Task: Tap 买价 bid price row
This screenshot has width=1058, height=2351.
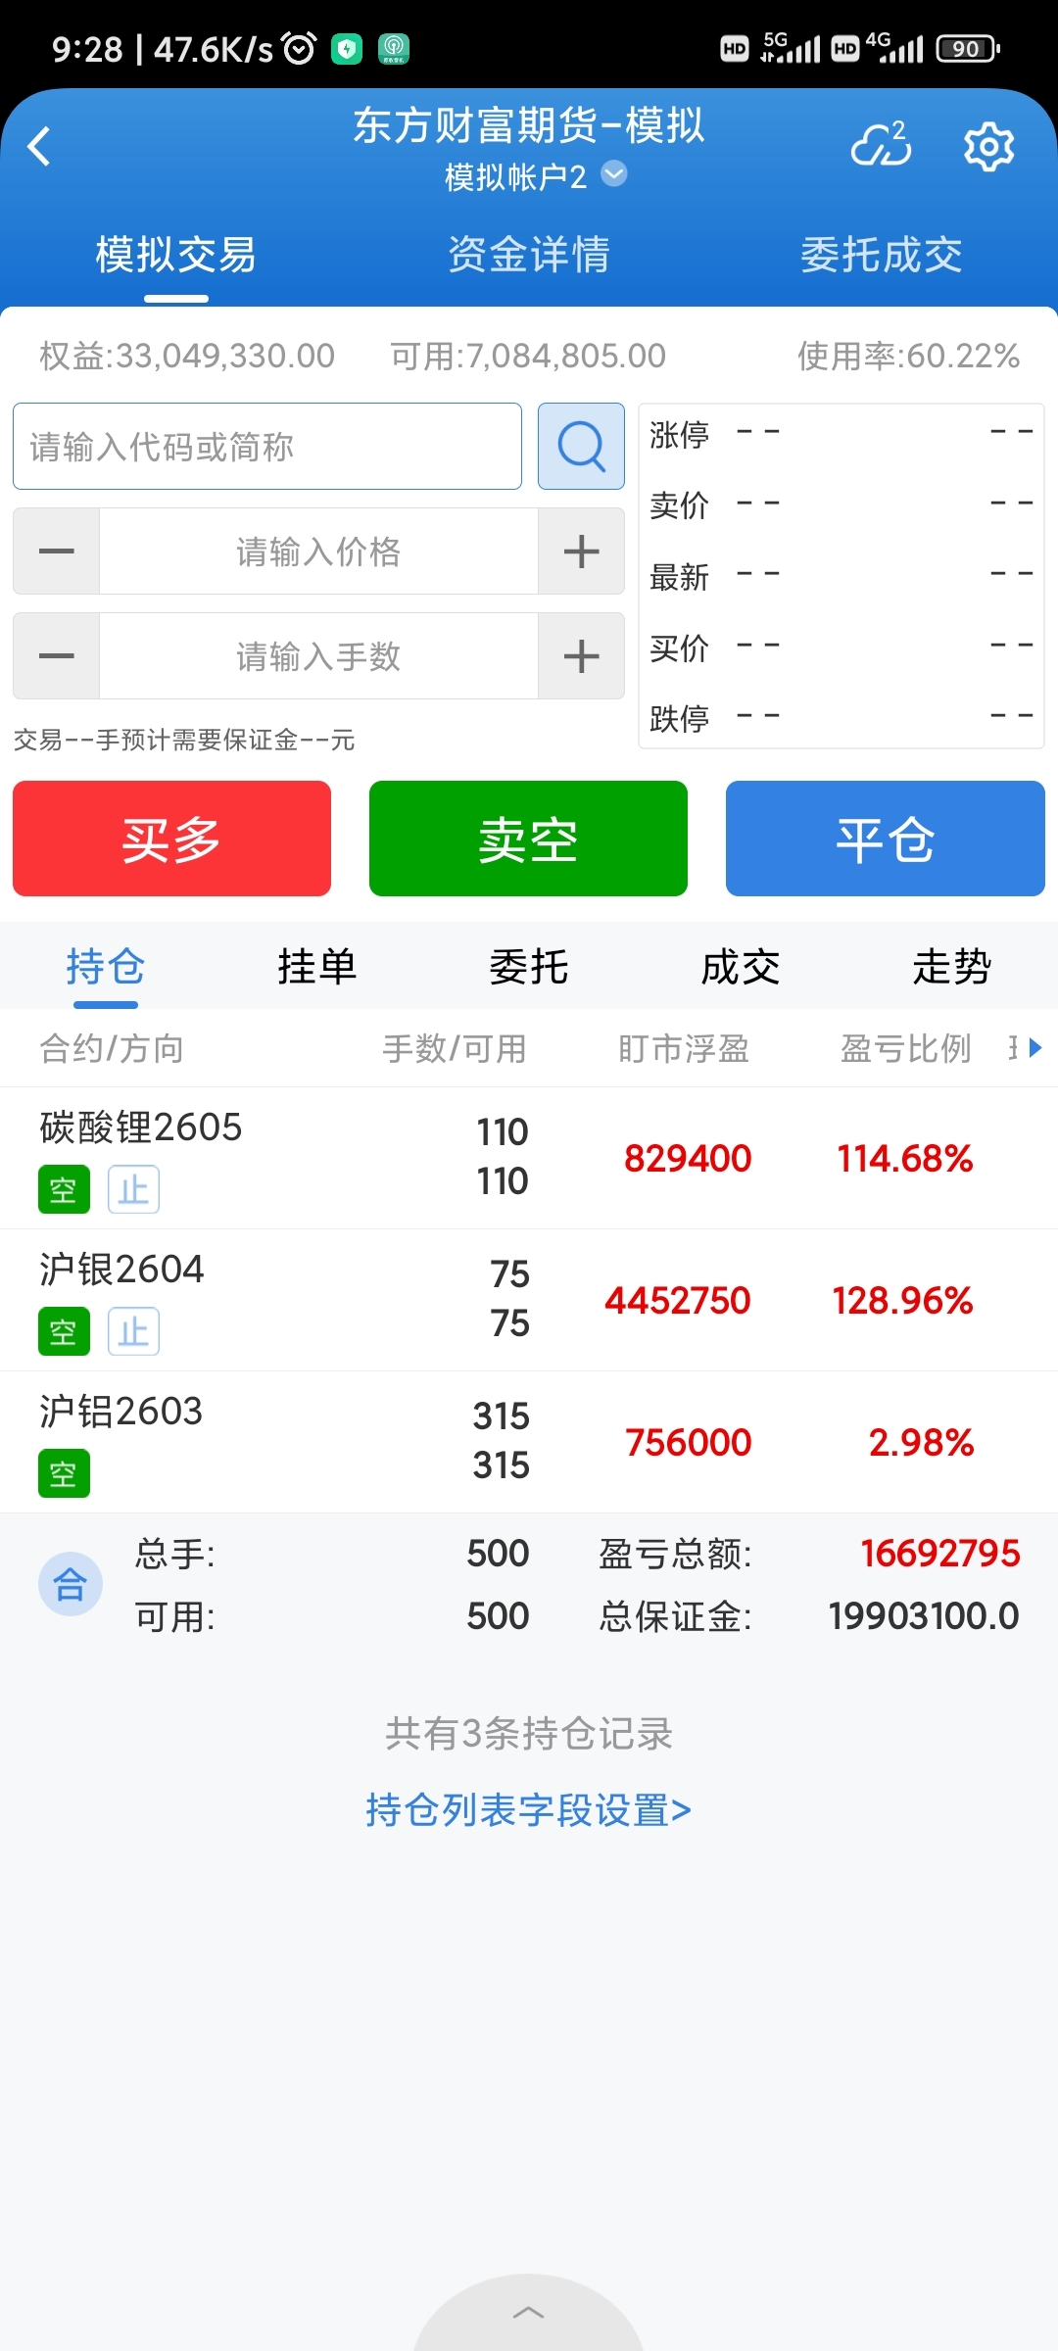Action: click(842, 647)
